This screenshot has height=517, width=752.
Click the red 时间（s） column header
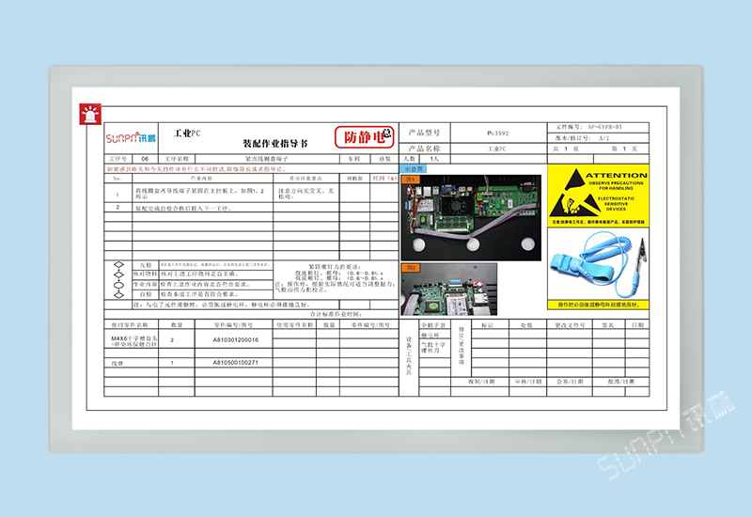384,179
